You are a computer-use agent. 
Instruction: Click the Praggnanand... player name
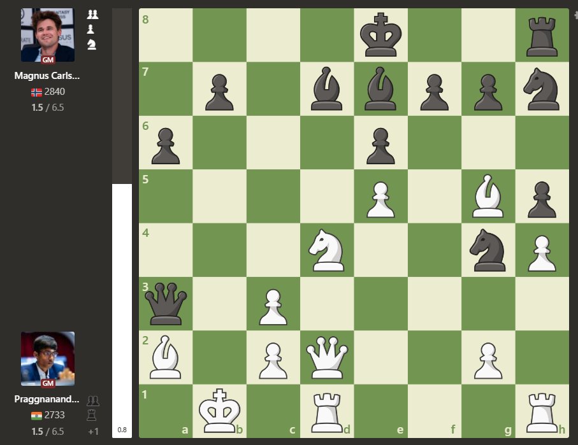(47, 399)
